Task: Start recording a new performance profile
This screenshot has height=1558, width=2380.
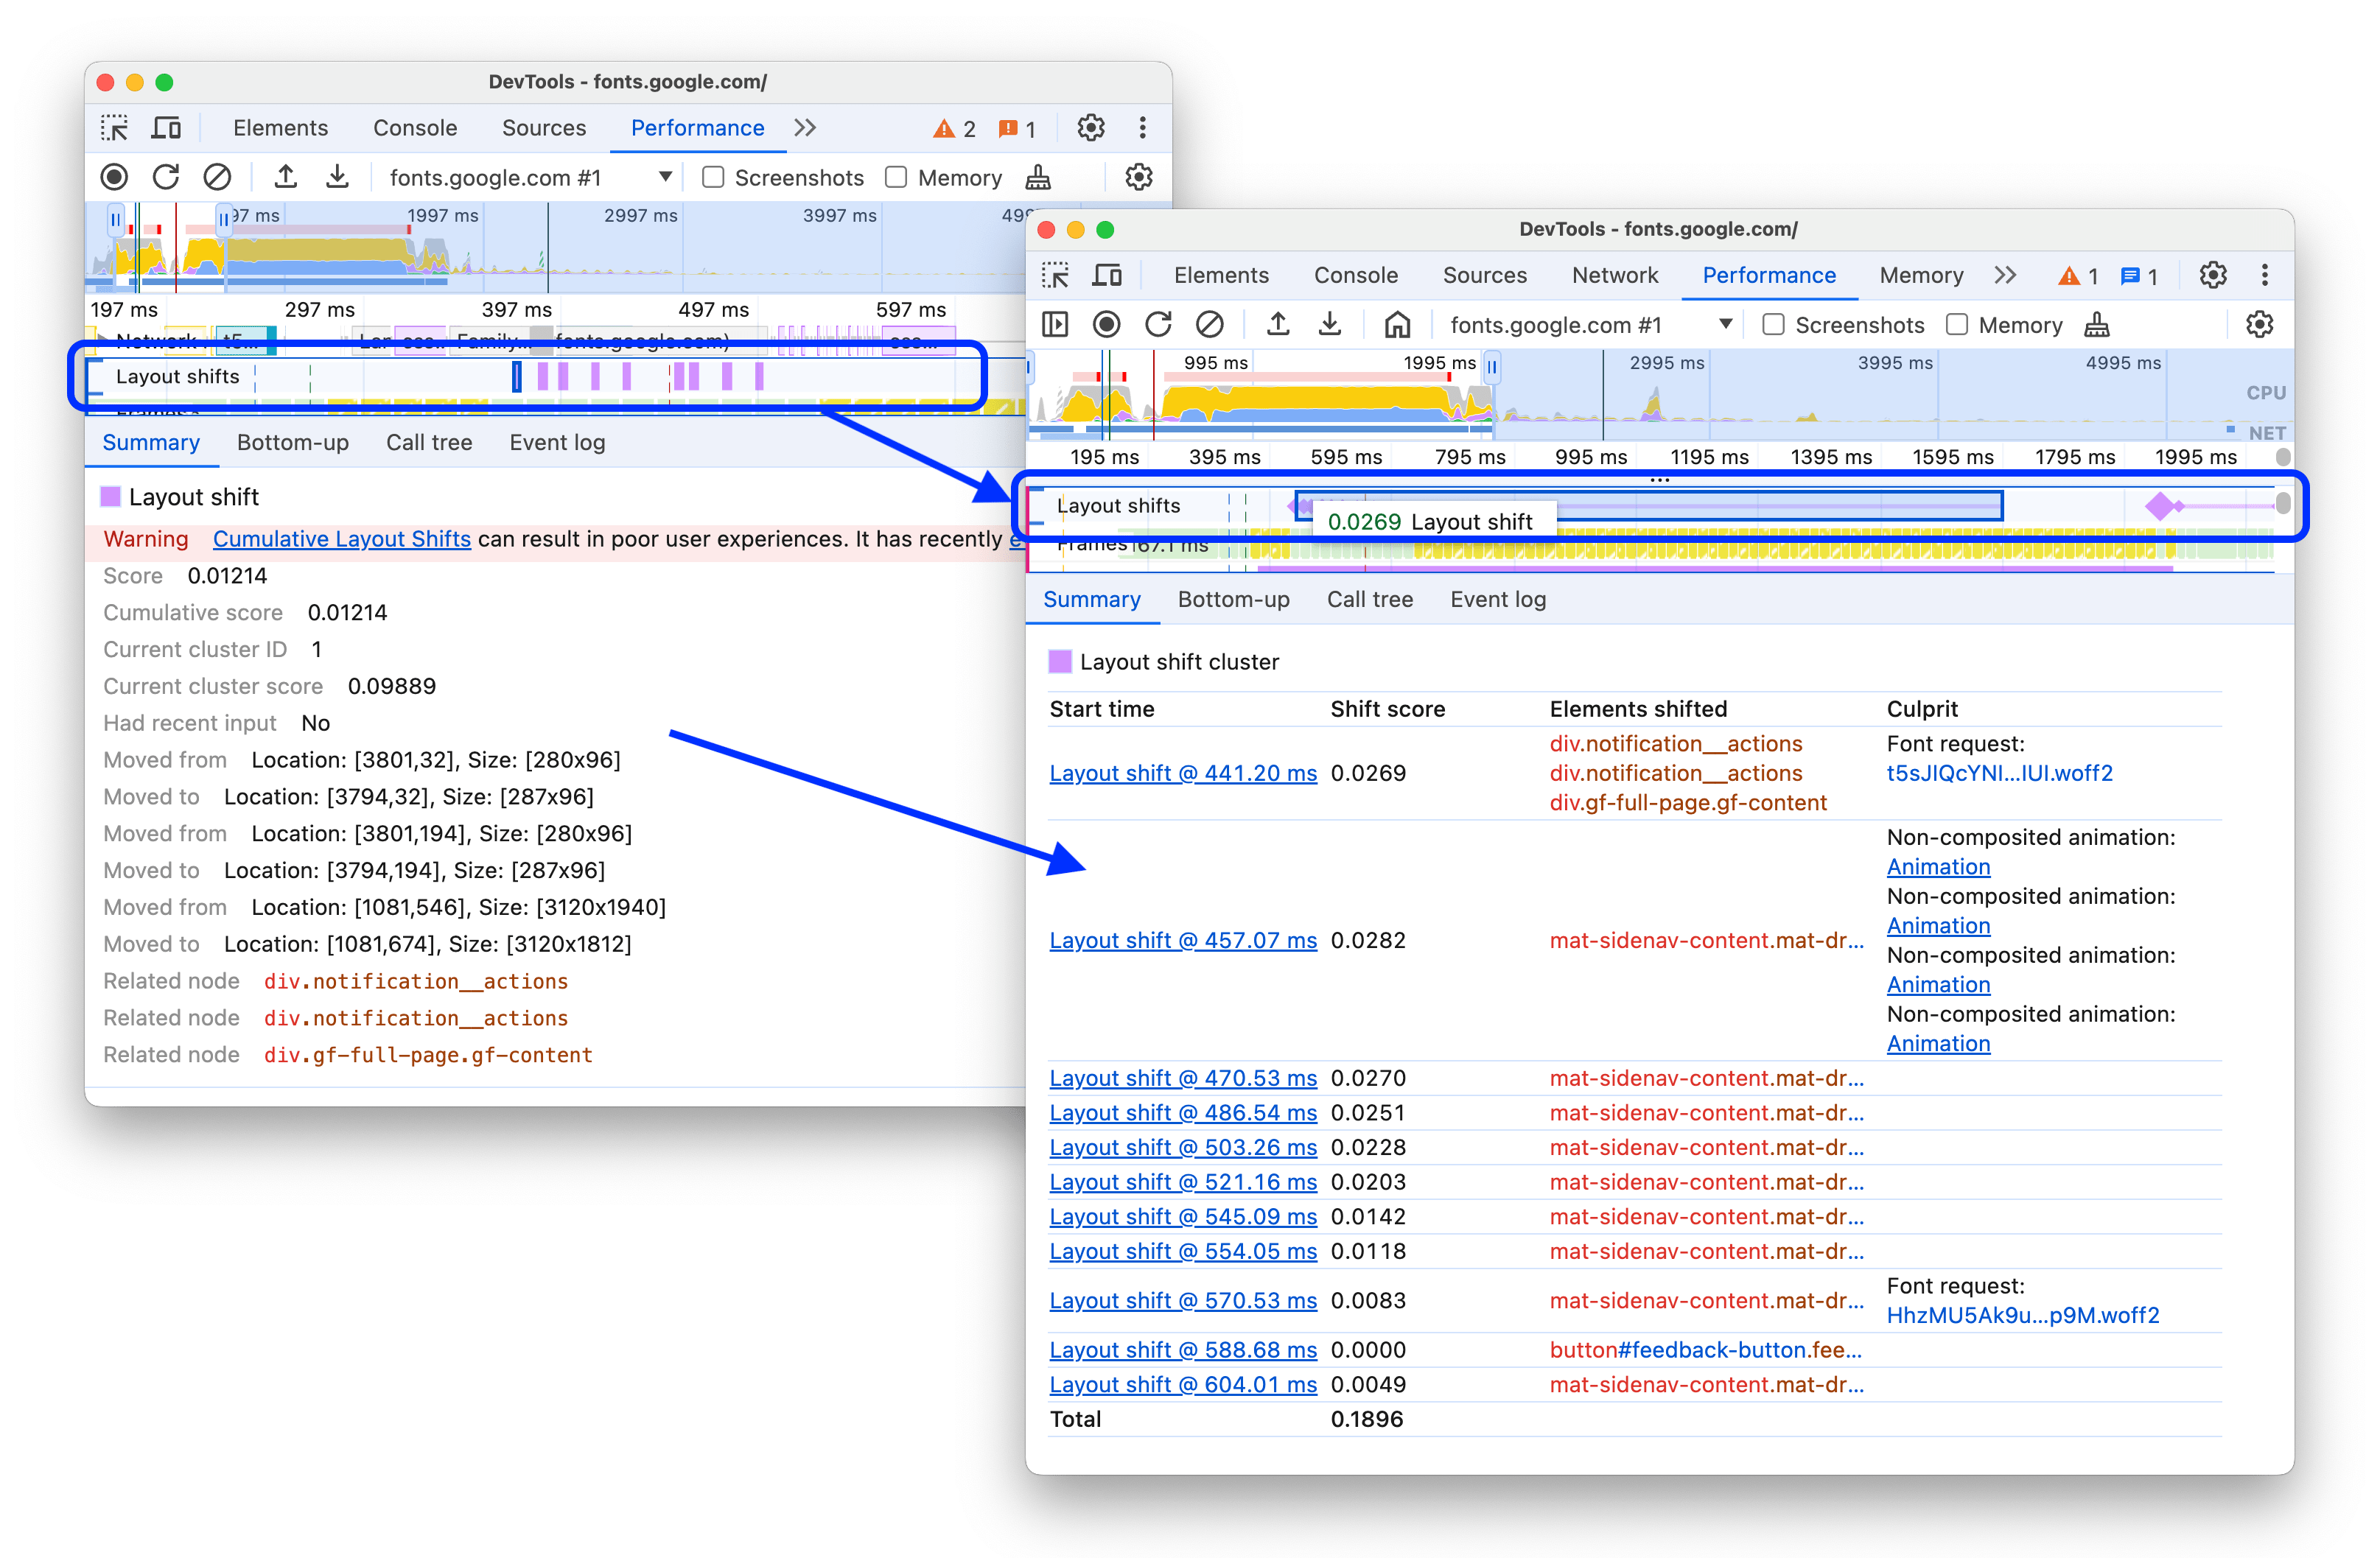Action: [x=1106, y=324]
